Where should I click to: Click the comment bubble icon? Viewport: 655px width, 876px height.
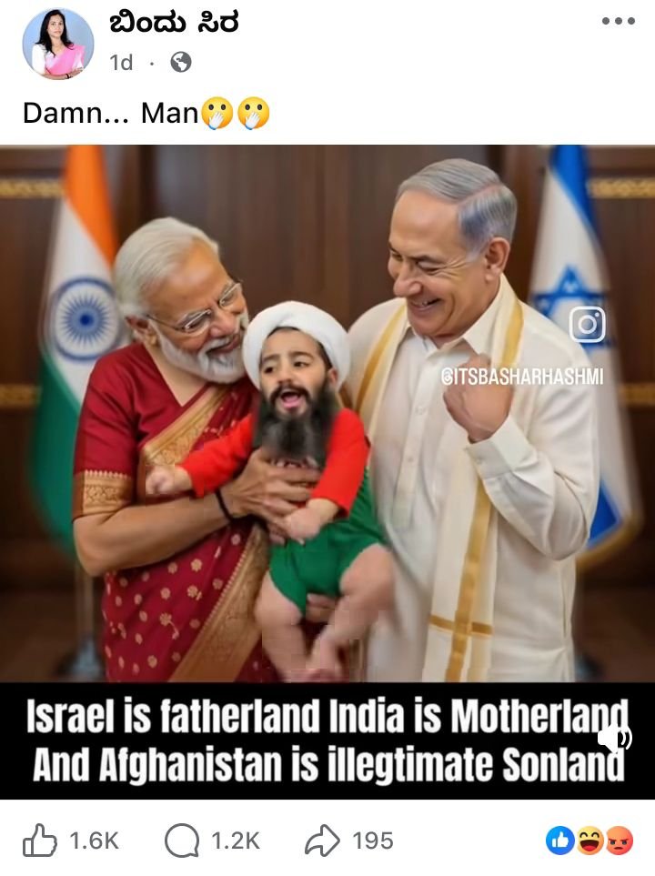coord(182,841)
